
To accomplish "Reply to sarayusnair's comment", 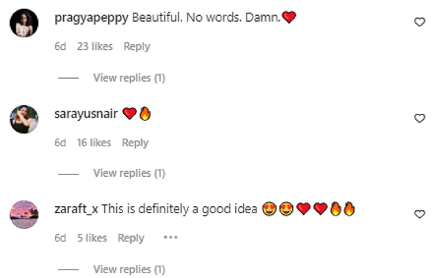I will pos(135,143).
